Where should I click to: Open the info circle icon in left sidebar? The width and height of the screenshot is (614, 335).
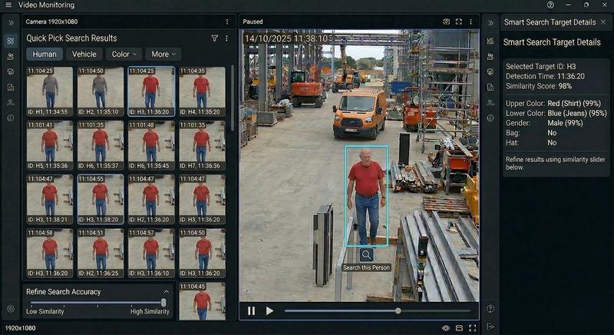click(11, 118)
